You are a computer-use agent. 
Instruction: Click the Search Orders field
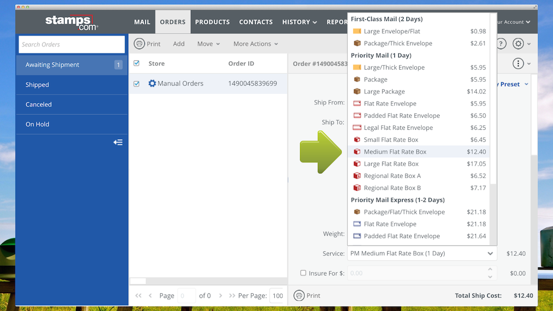coord(72,45)
